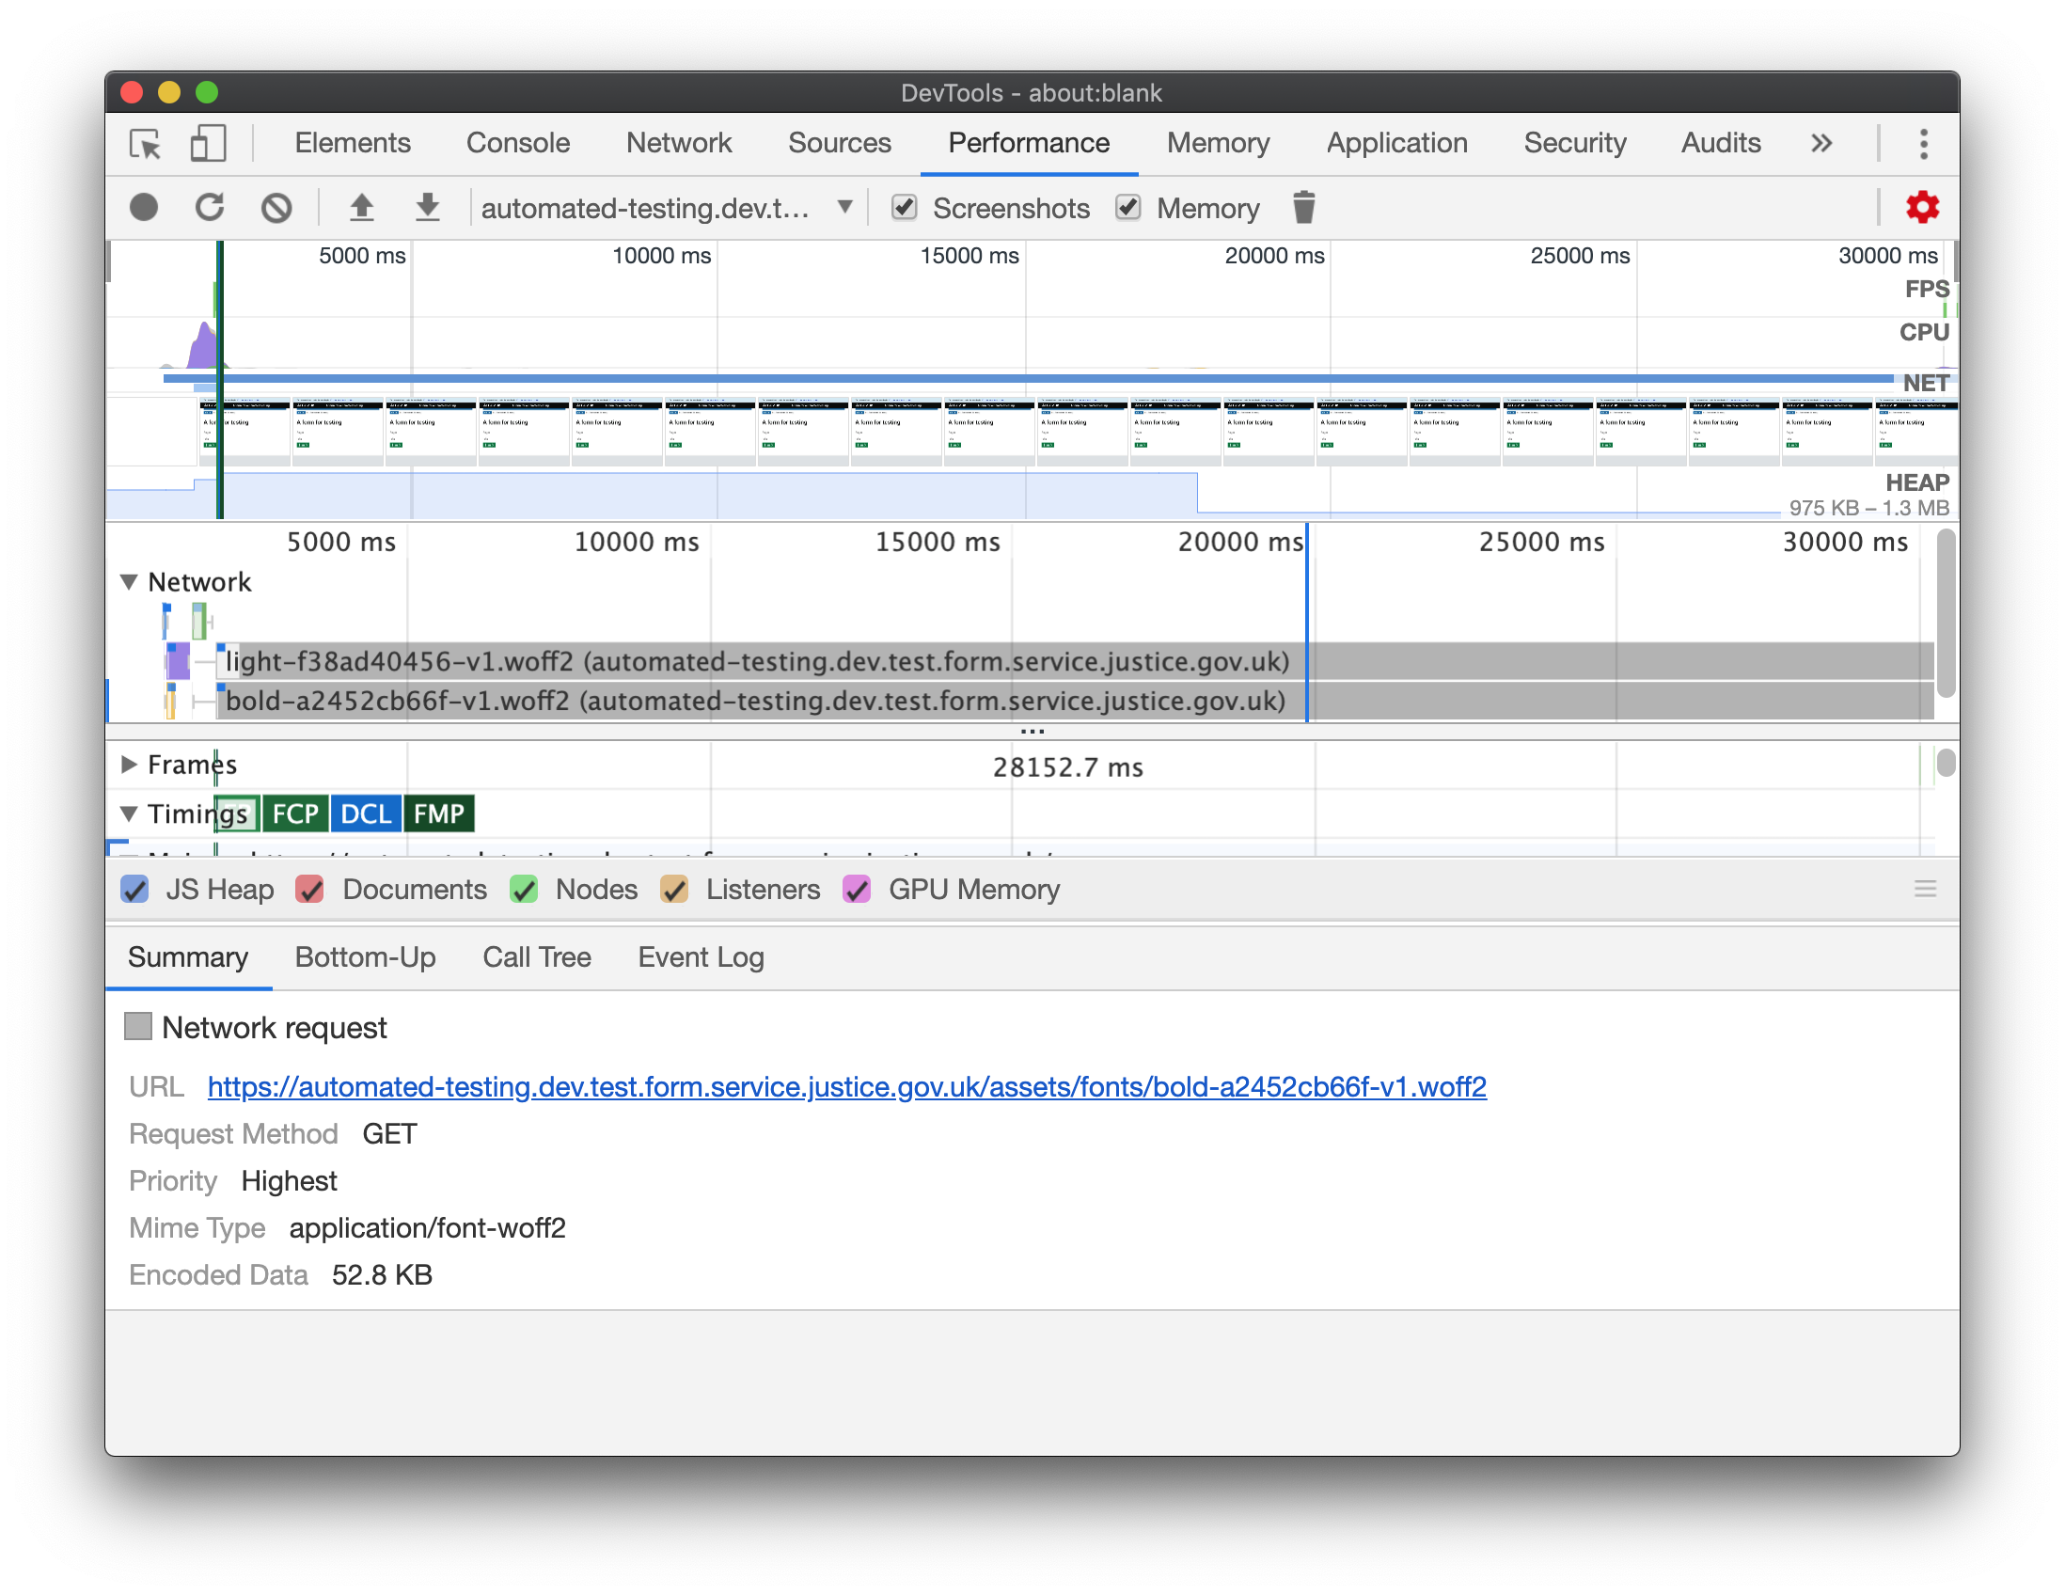Collapse the Network track
This screenshot has width=2065, height=1595.
point(130,582)
